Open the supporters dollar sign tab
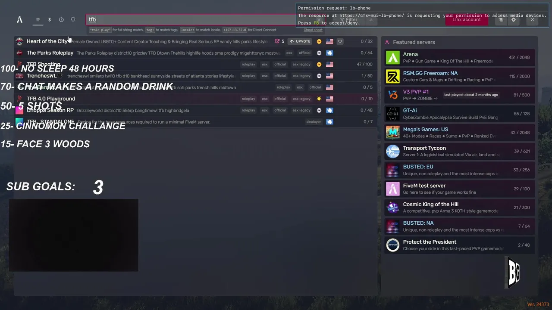 (x=50, y=19)
